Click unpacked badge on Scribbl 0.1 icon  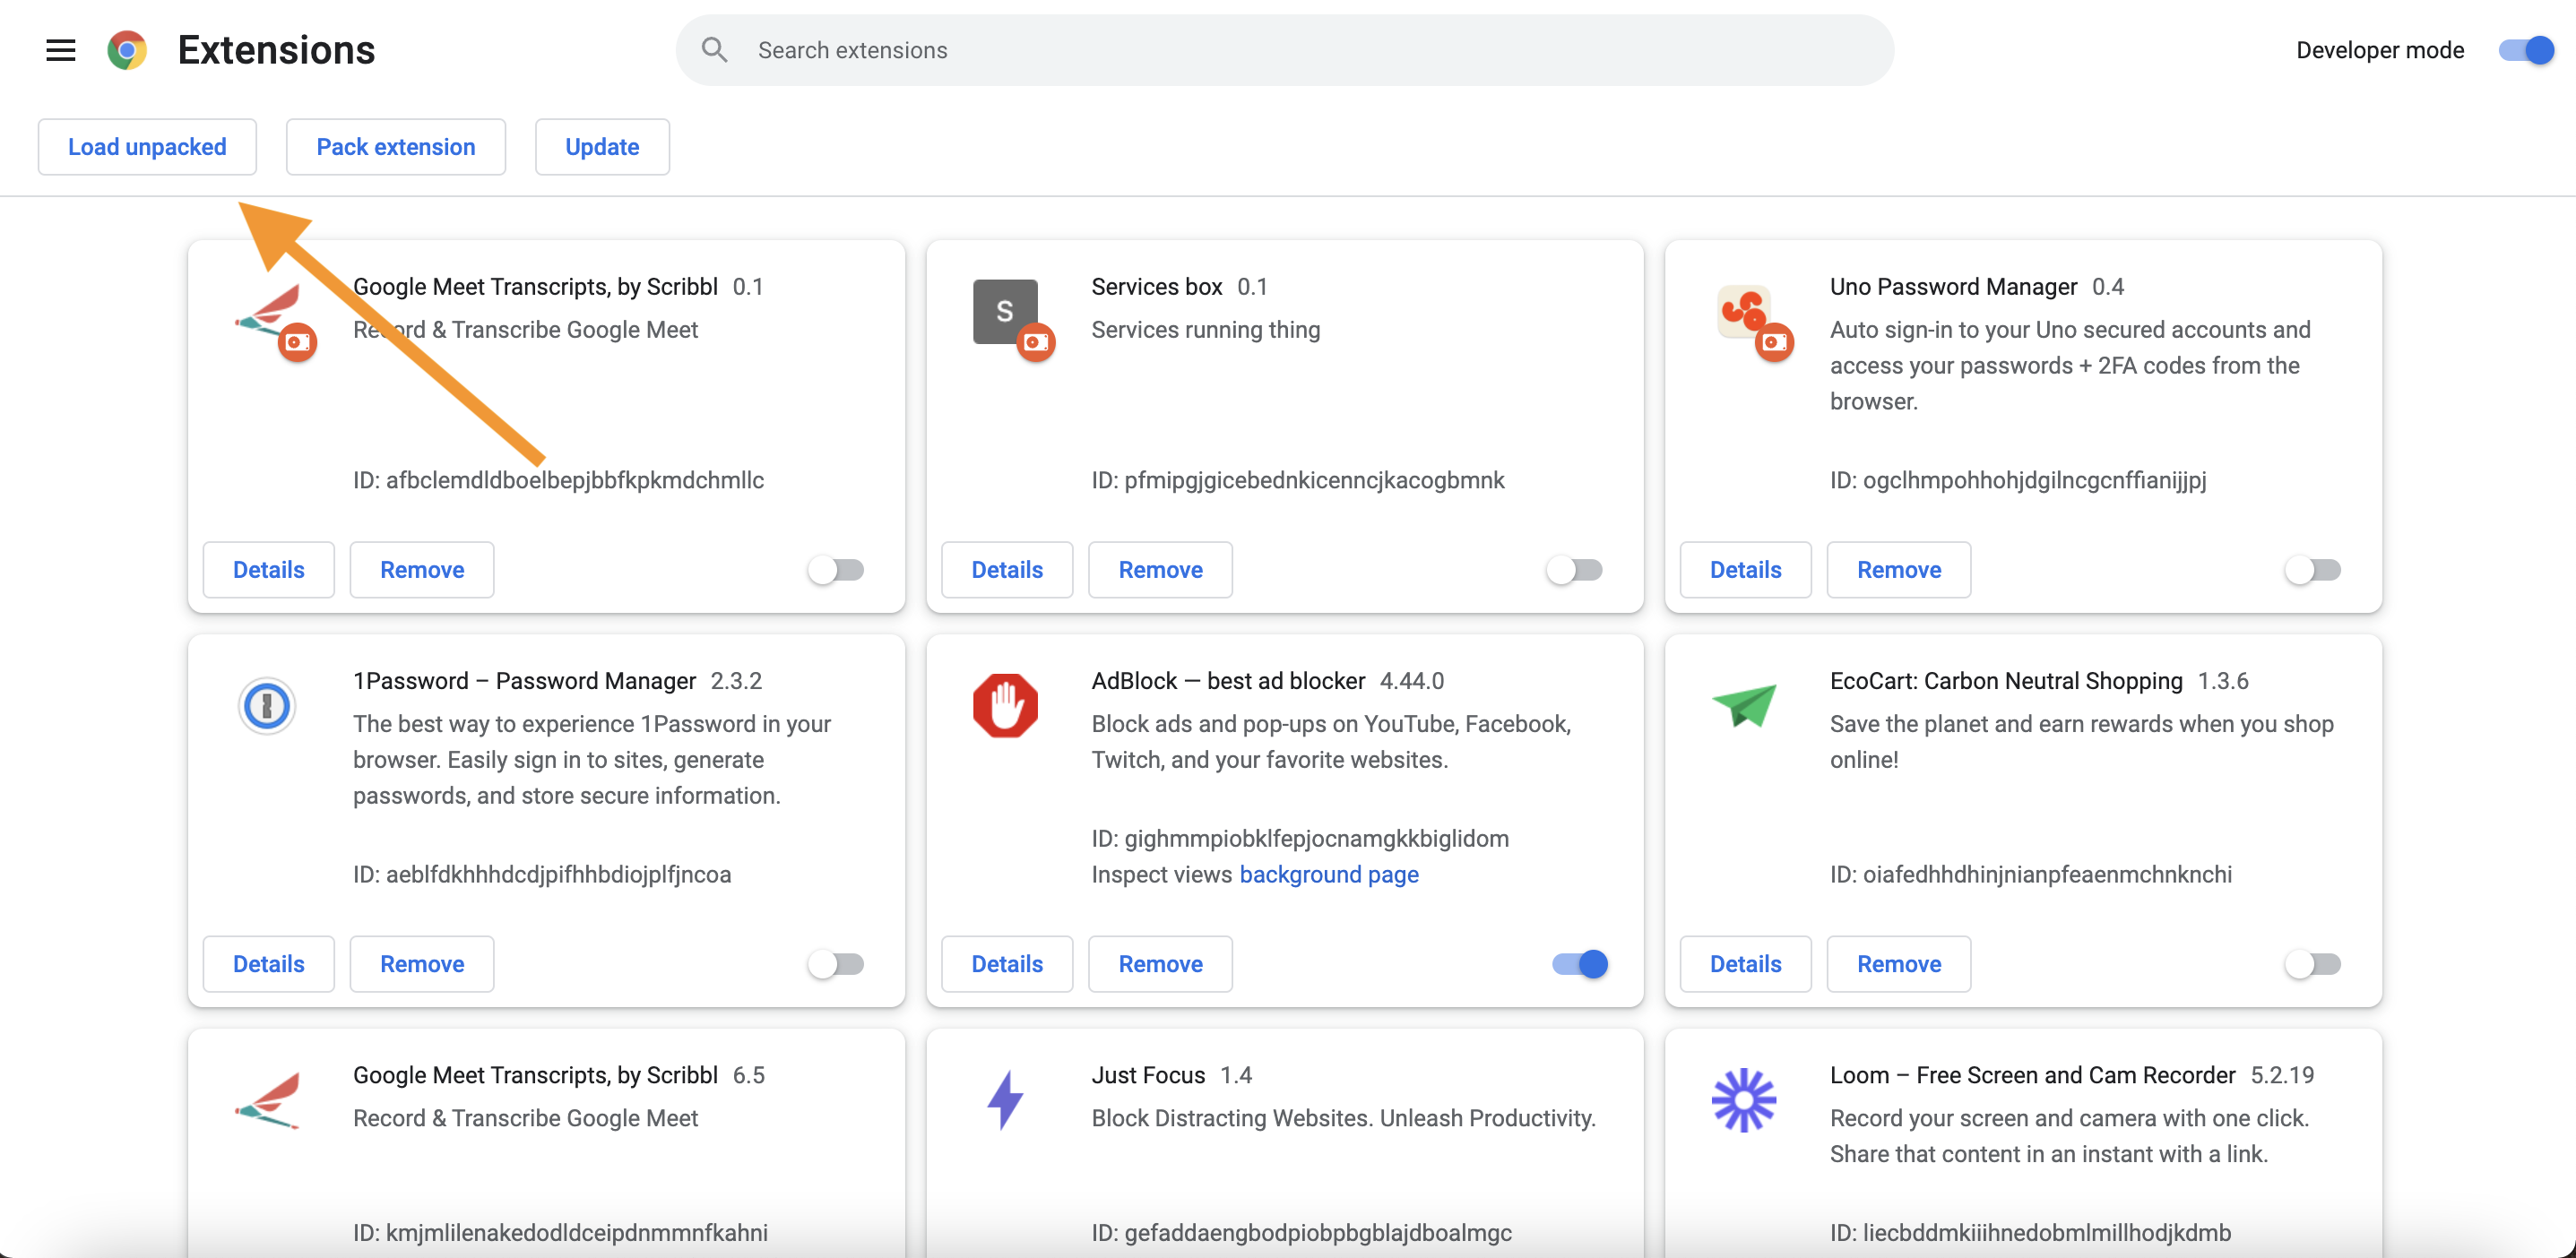click(297, 342)
